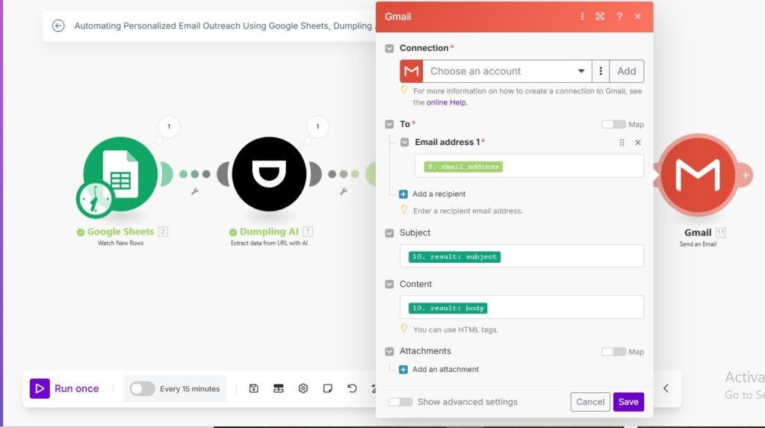Click the clock trigger on Google Sheets

coord(95,199)
